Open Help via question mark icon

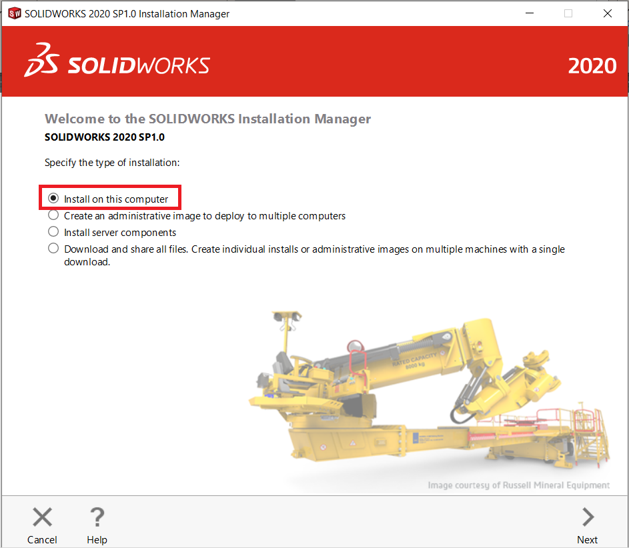click(x=97, y=517)
